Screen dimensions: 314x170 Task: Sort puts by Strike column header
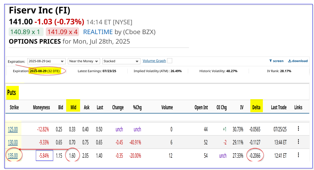tap(14, 107)
